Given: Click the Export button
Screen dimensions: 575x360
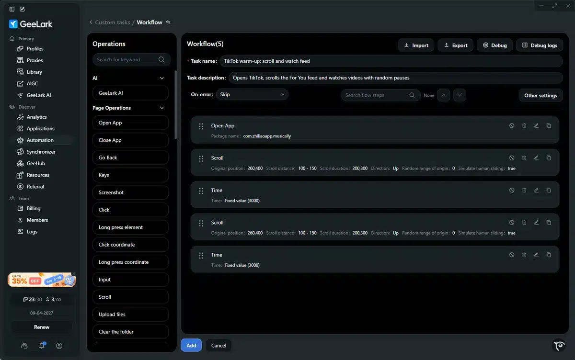Looking at the screenshot, I should click(x=456, y=45).
